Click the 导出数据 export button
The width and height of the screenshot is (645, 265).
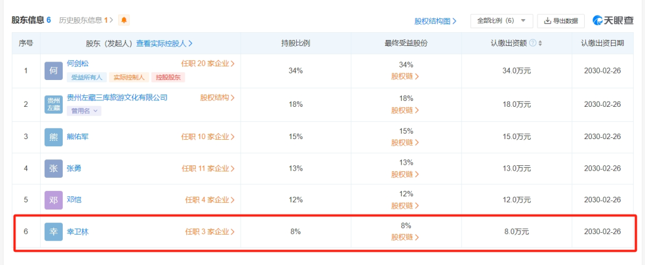click(560, 21)
